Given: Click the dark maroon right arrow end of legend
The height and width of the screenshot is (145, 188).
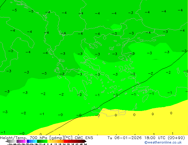Looking at the screenshot, I should tap(85, 141).
